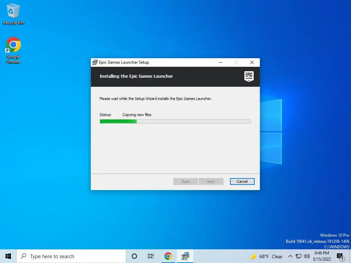Open the weather widget showing 68°F Clear
This screenshot has width=351, height=263.
click(x=266, y=256)
